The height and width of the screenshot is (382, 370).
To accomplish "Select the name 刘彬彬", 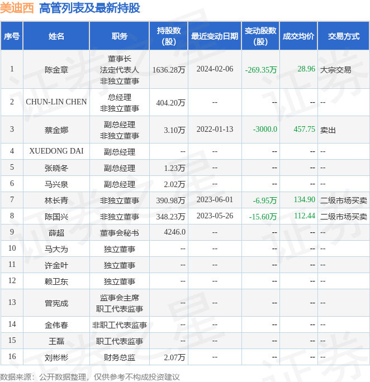I will point(56,357).
